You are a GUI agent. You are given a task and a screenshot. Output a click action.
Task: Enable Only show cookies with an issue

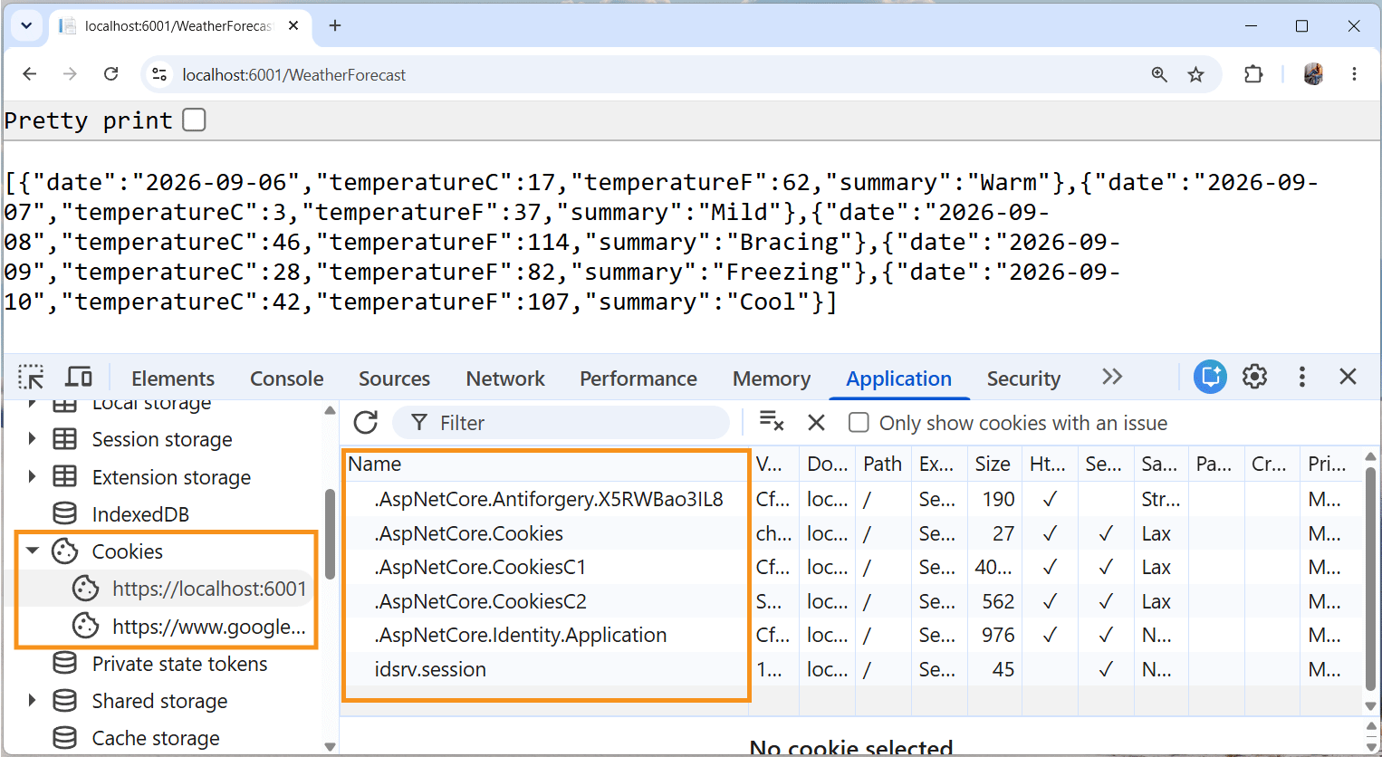point(859,423)
